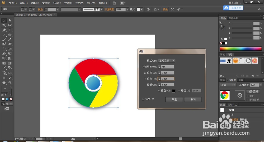
Task: Set fill to None in toolbox
Action: (x=11, y=99)
